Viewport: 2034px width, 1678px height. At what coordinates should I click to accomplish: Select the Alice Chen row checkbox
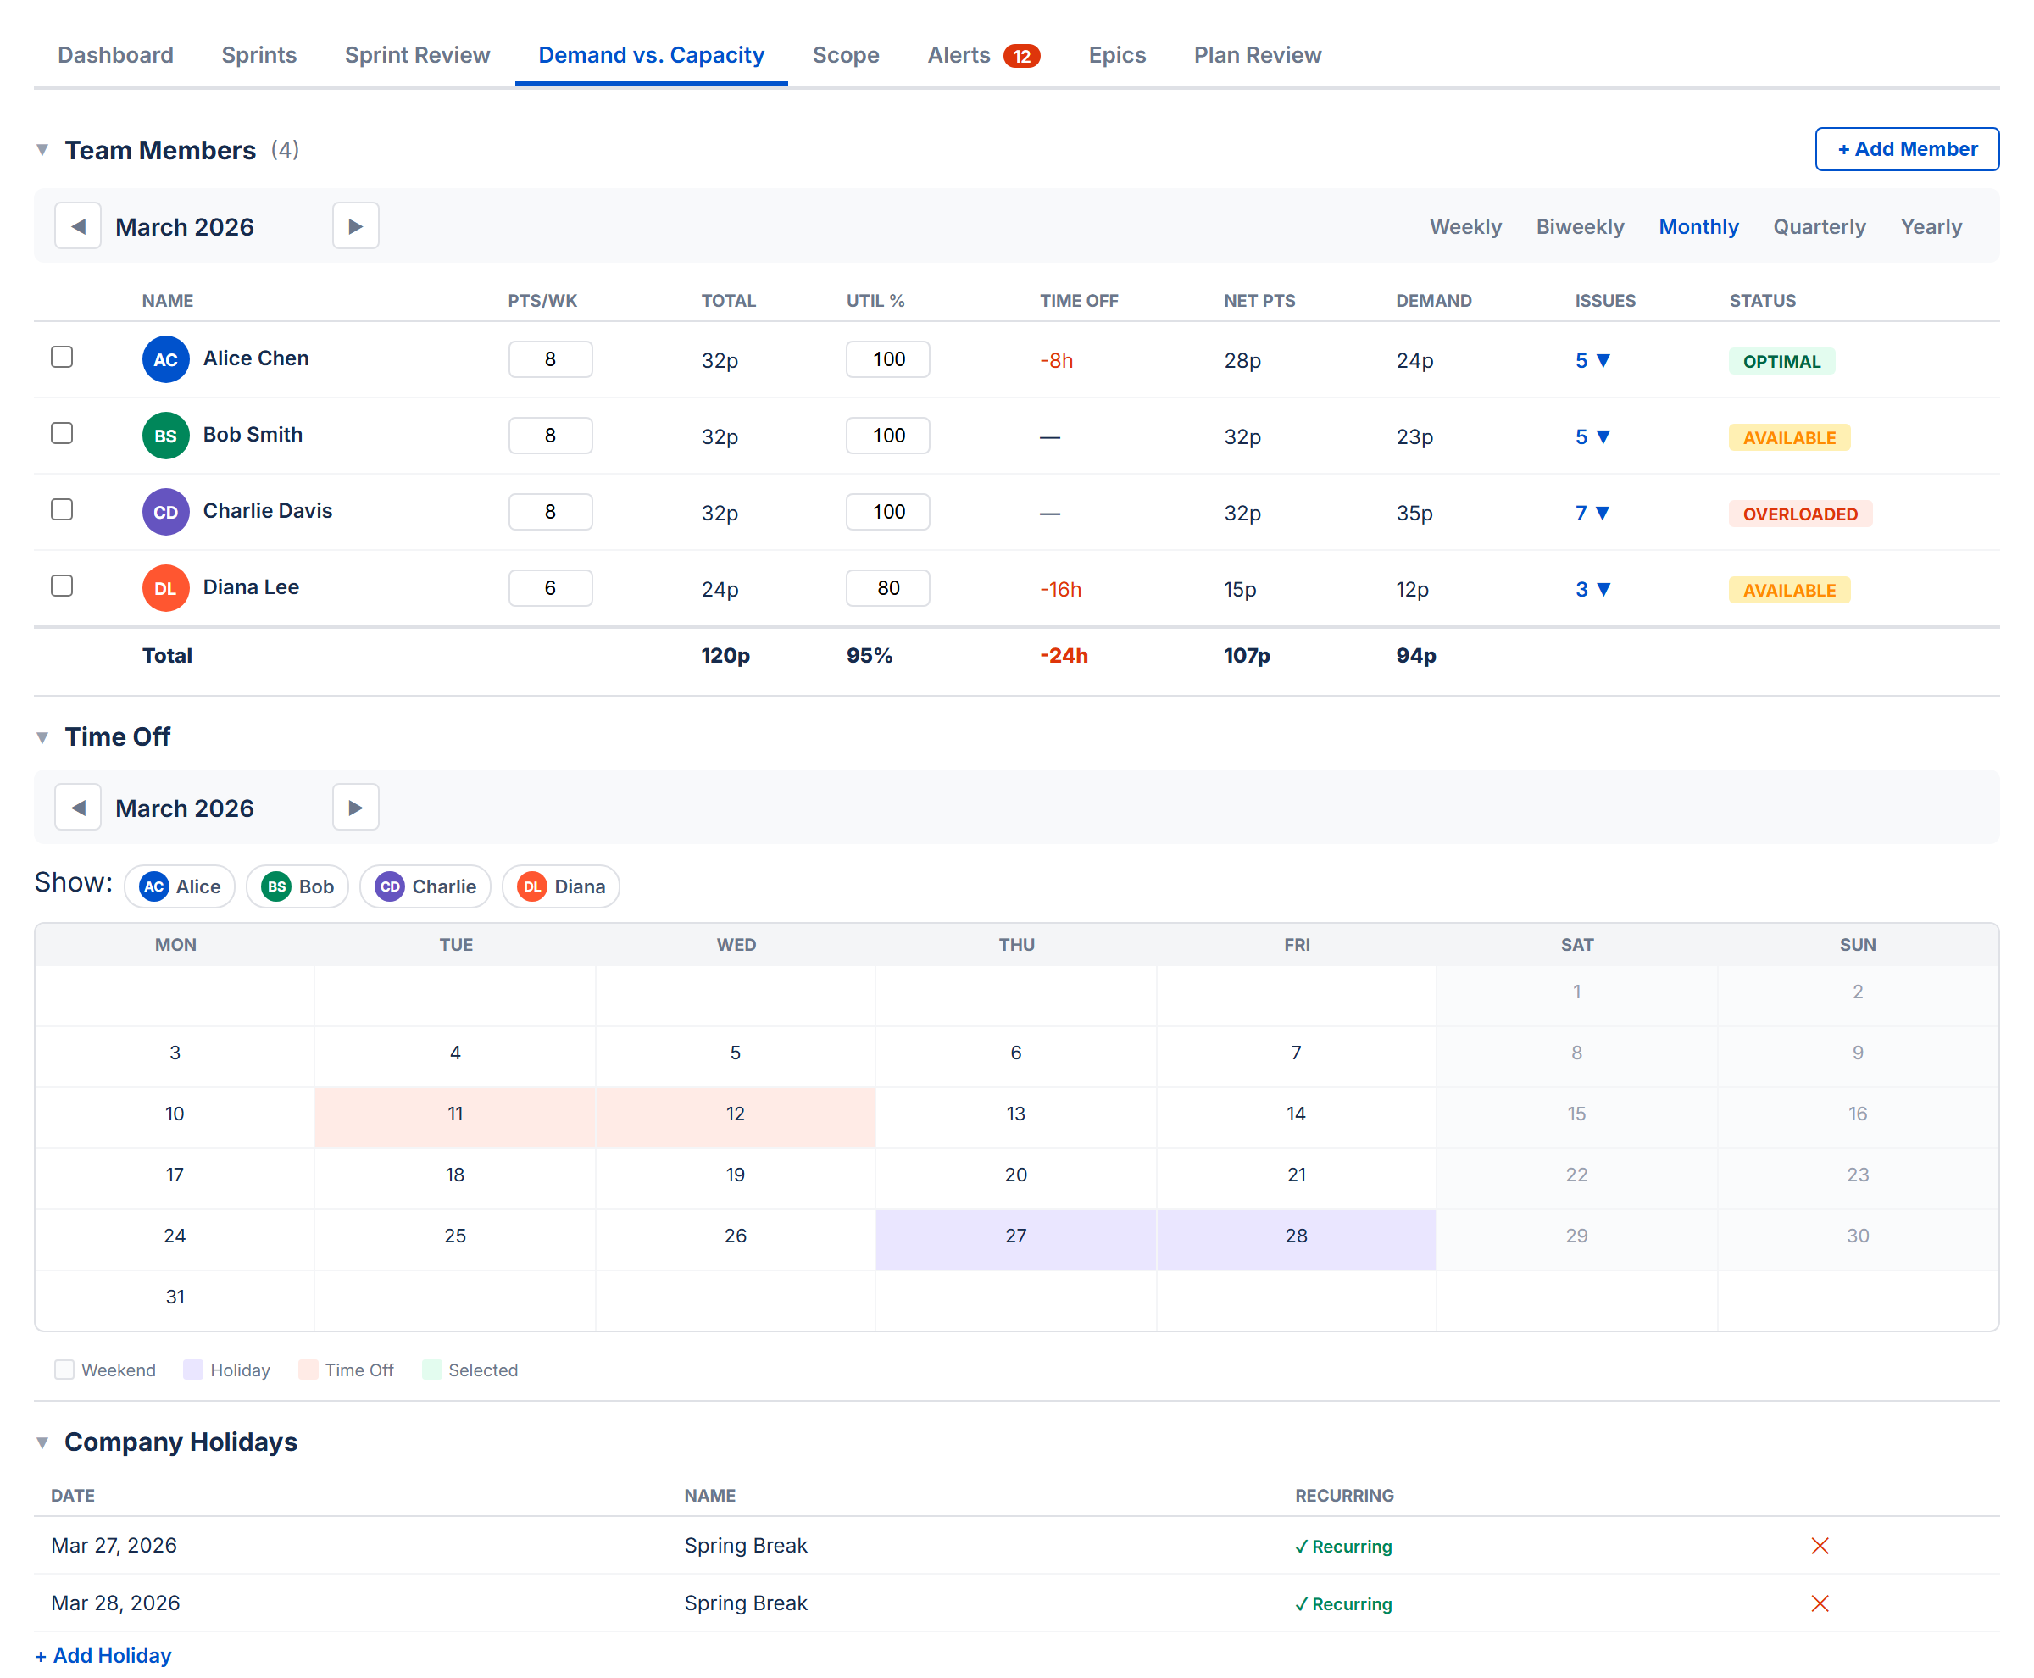point(62,357)
